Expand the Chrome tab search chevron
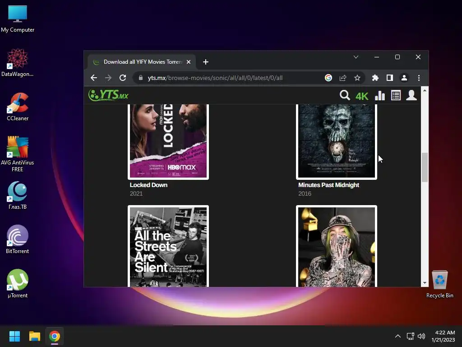This screenshot has width=462, height=347. click(x=356, y=57)
